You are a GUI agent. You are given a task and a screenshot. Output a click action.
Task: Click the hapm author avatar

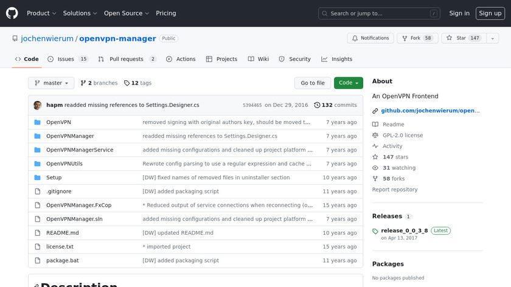pos(38,105)
